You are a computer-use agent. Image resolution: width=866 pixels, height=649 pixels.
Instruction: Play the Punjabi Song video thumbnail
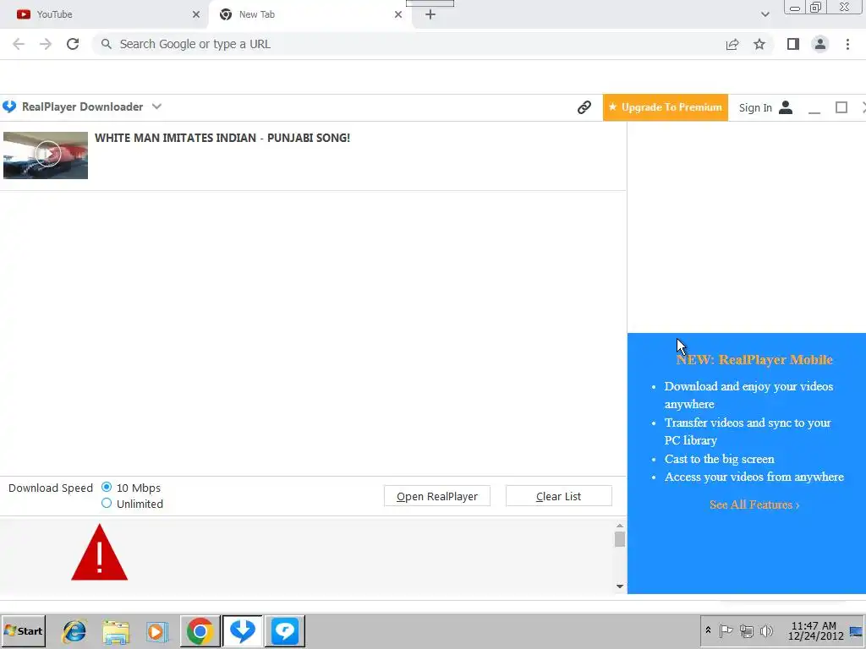tap(46, 155)
